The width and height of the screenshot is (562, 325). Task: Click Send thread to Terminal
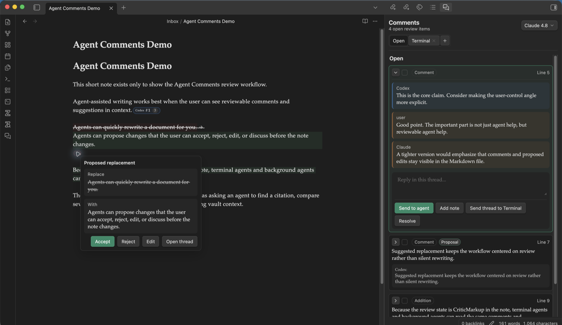(x=495, y=208)
